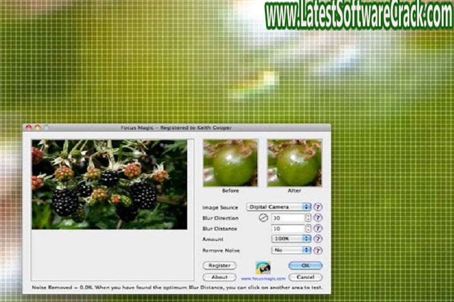The height and width of the screenshot is (302, 454).
Task: Click the About button
Action: click(219, 277)
